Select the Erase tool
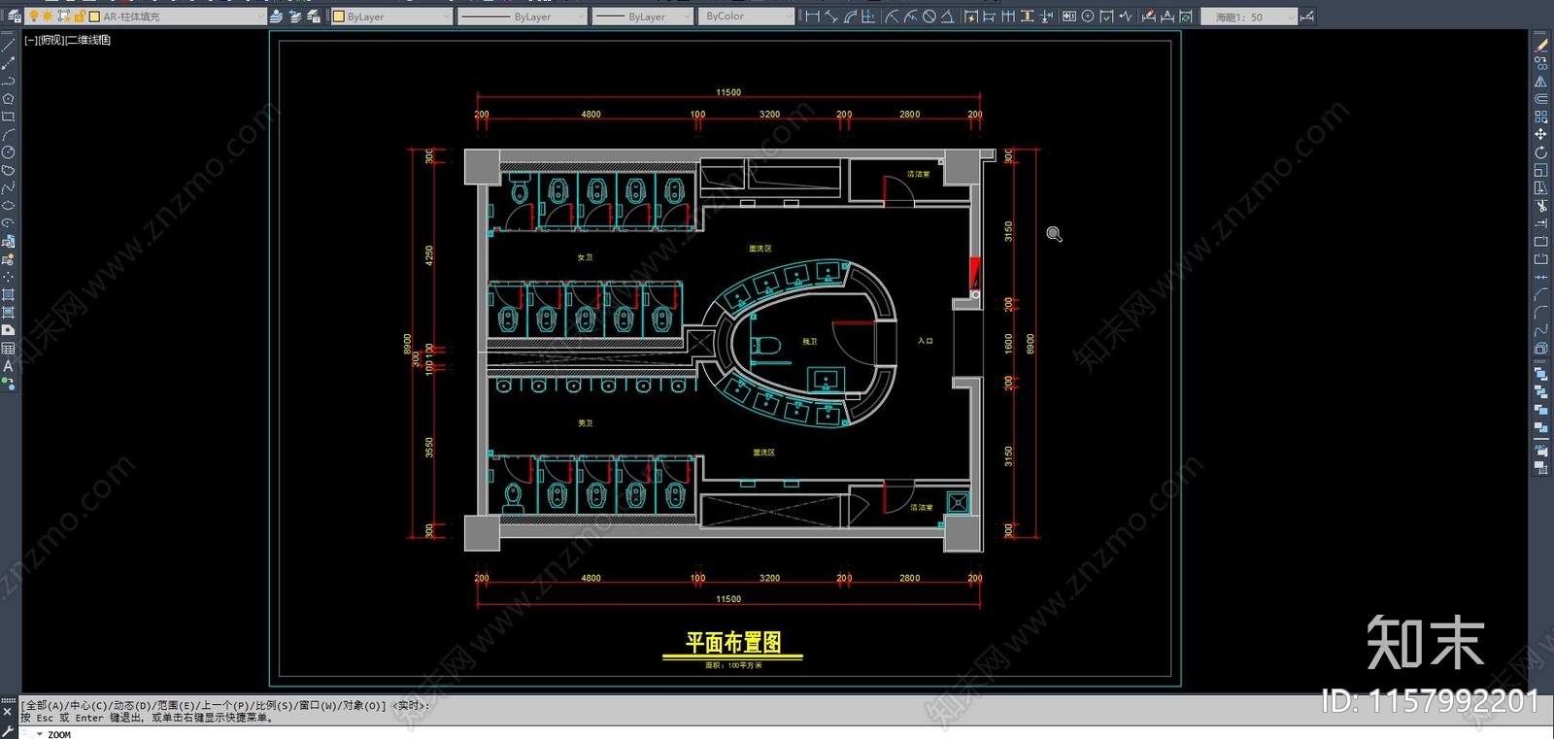This screenshot has width=1554, height=739. [1540, 46]
